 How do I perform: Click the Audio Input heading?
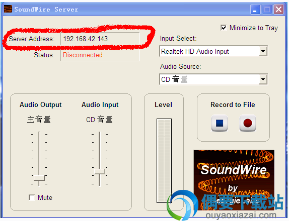[100, 105]
